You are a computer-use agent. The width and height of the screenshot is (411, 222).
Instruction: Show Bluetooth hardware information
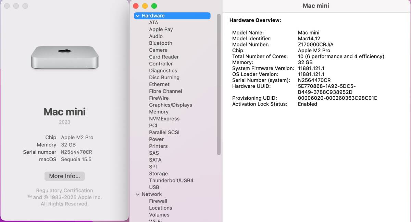pos(161,43)
